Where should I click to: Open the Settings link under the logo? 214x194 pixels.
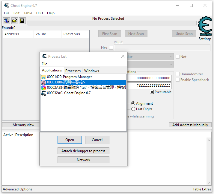205,39
